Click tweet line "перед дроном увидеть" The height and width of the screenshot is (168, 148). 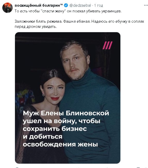(x=36, y=27)
